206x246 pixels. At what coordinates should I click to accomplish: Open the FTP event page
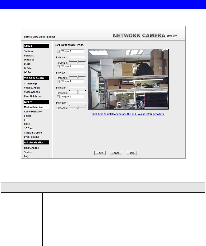tap(26, 120)
